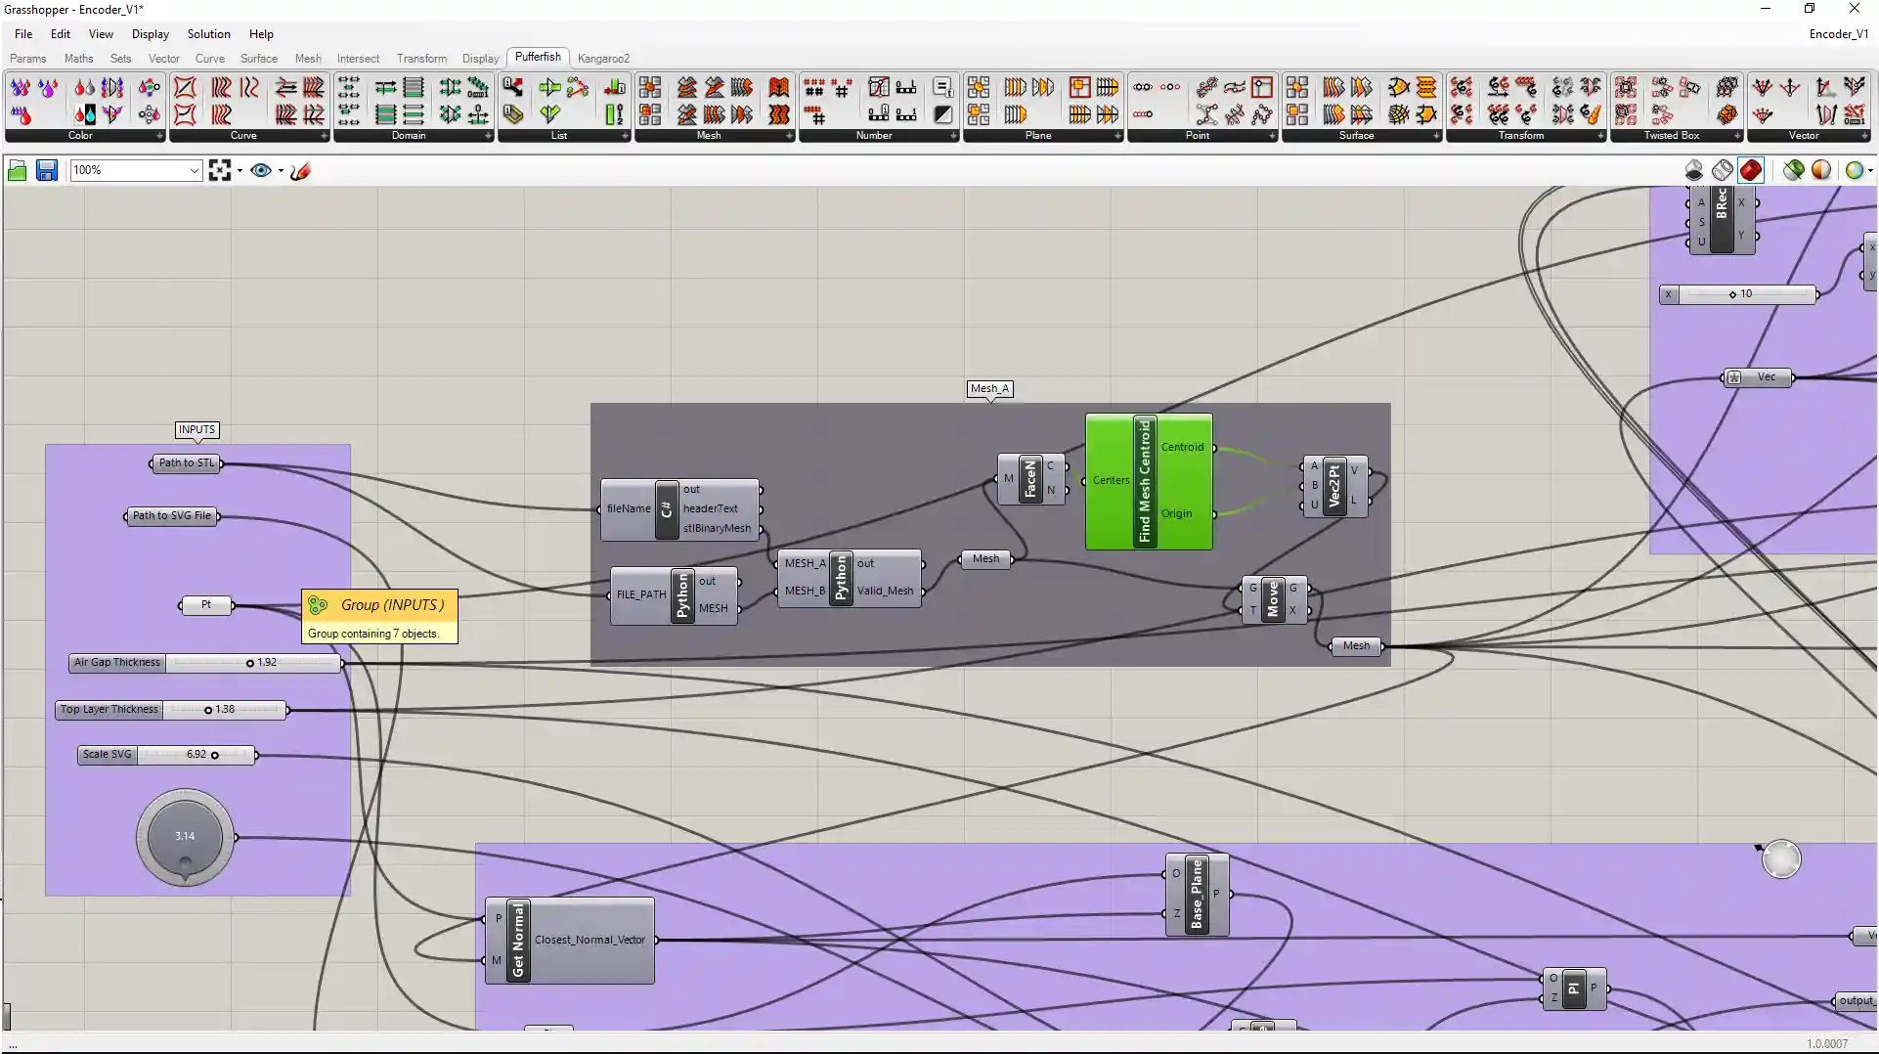Click the Get Normal component
1879x1054 pixels.
tap(518, 941)
